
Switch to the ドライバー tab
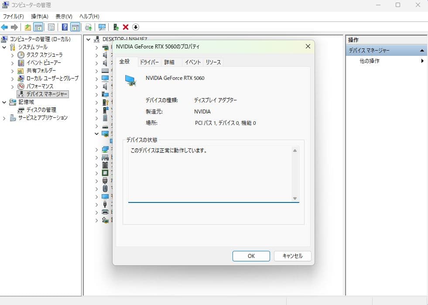pos(149,62)
